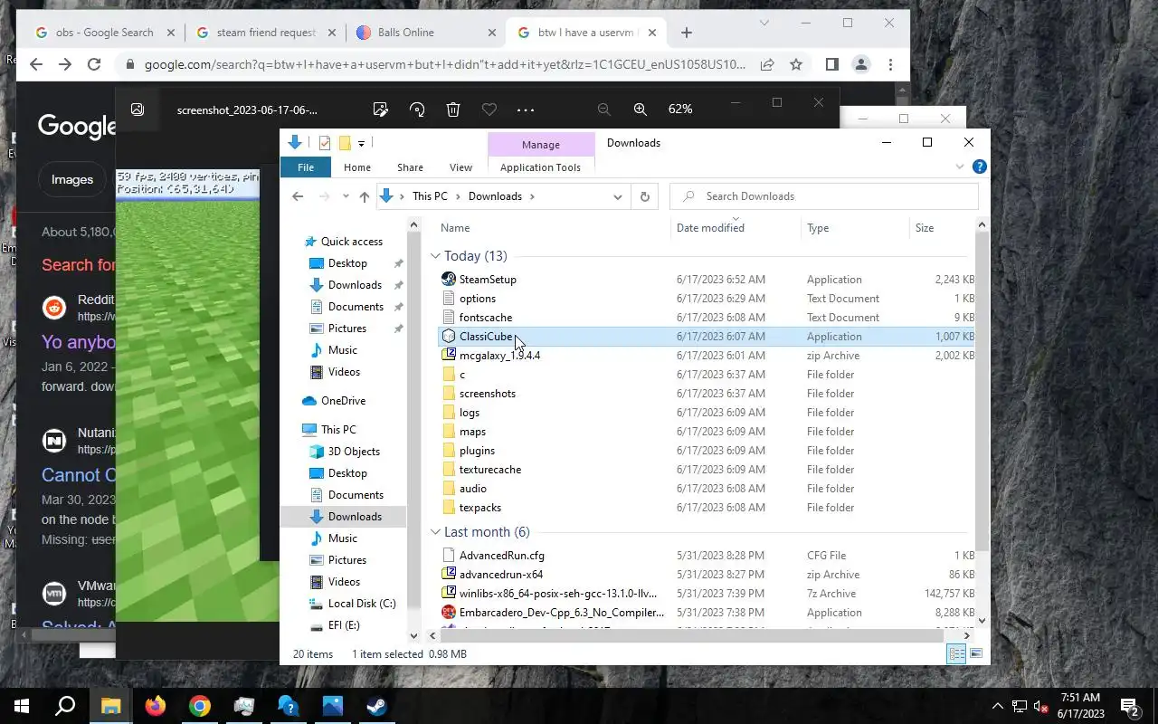Screen dimensions: 1158x724
Task: Switch to large icons view layout
Action: [976, 654]
